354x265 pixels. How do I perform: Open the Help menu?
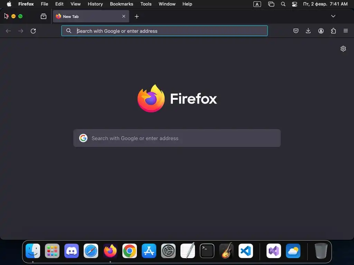(x=187, y=4)
